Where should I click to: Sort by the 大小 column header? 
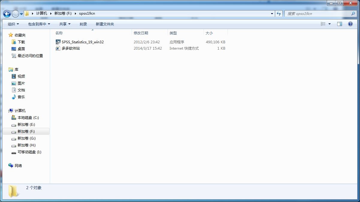209,33
